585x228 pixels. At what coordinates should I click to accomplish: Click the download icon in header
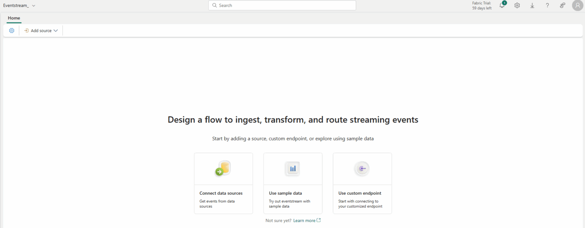(532, 5)
